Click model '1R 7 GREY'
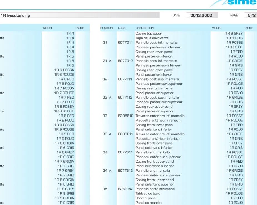 65,171
